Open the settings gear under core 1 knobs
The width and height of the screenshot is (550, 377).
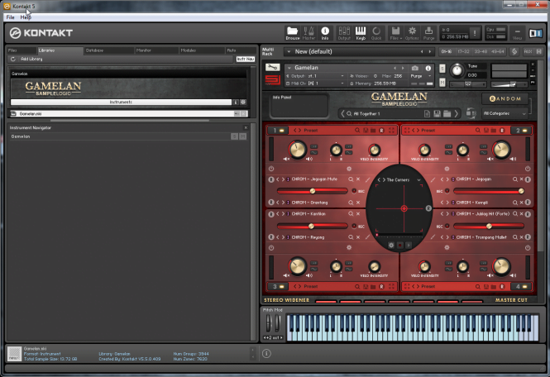349,169
